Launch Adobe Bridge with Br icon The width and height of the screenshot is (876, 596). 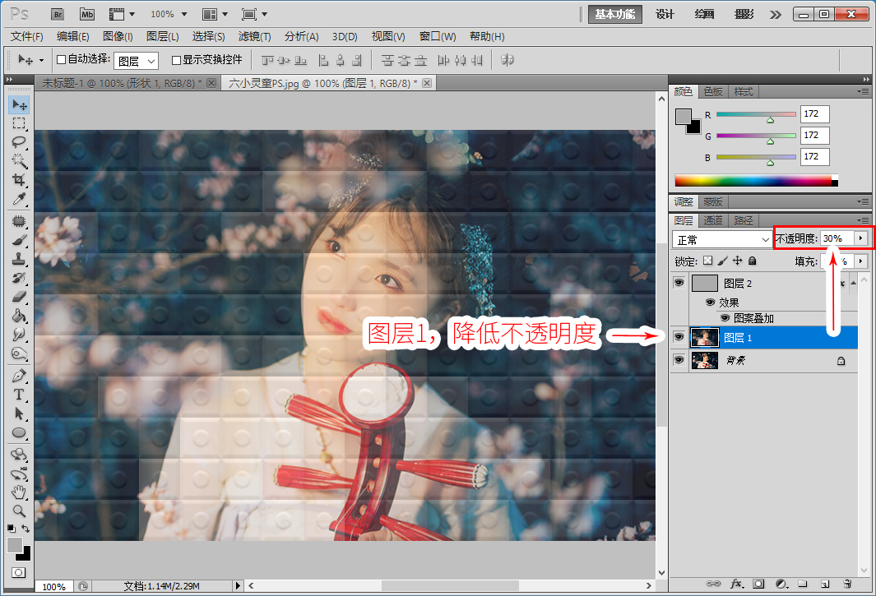pyautogui.click(x=58, y=15)
